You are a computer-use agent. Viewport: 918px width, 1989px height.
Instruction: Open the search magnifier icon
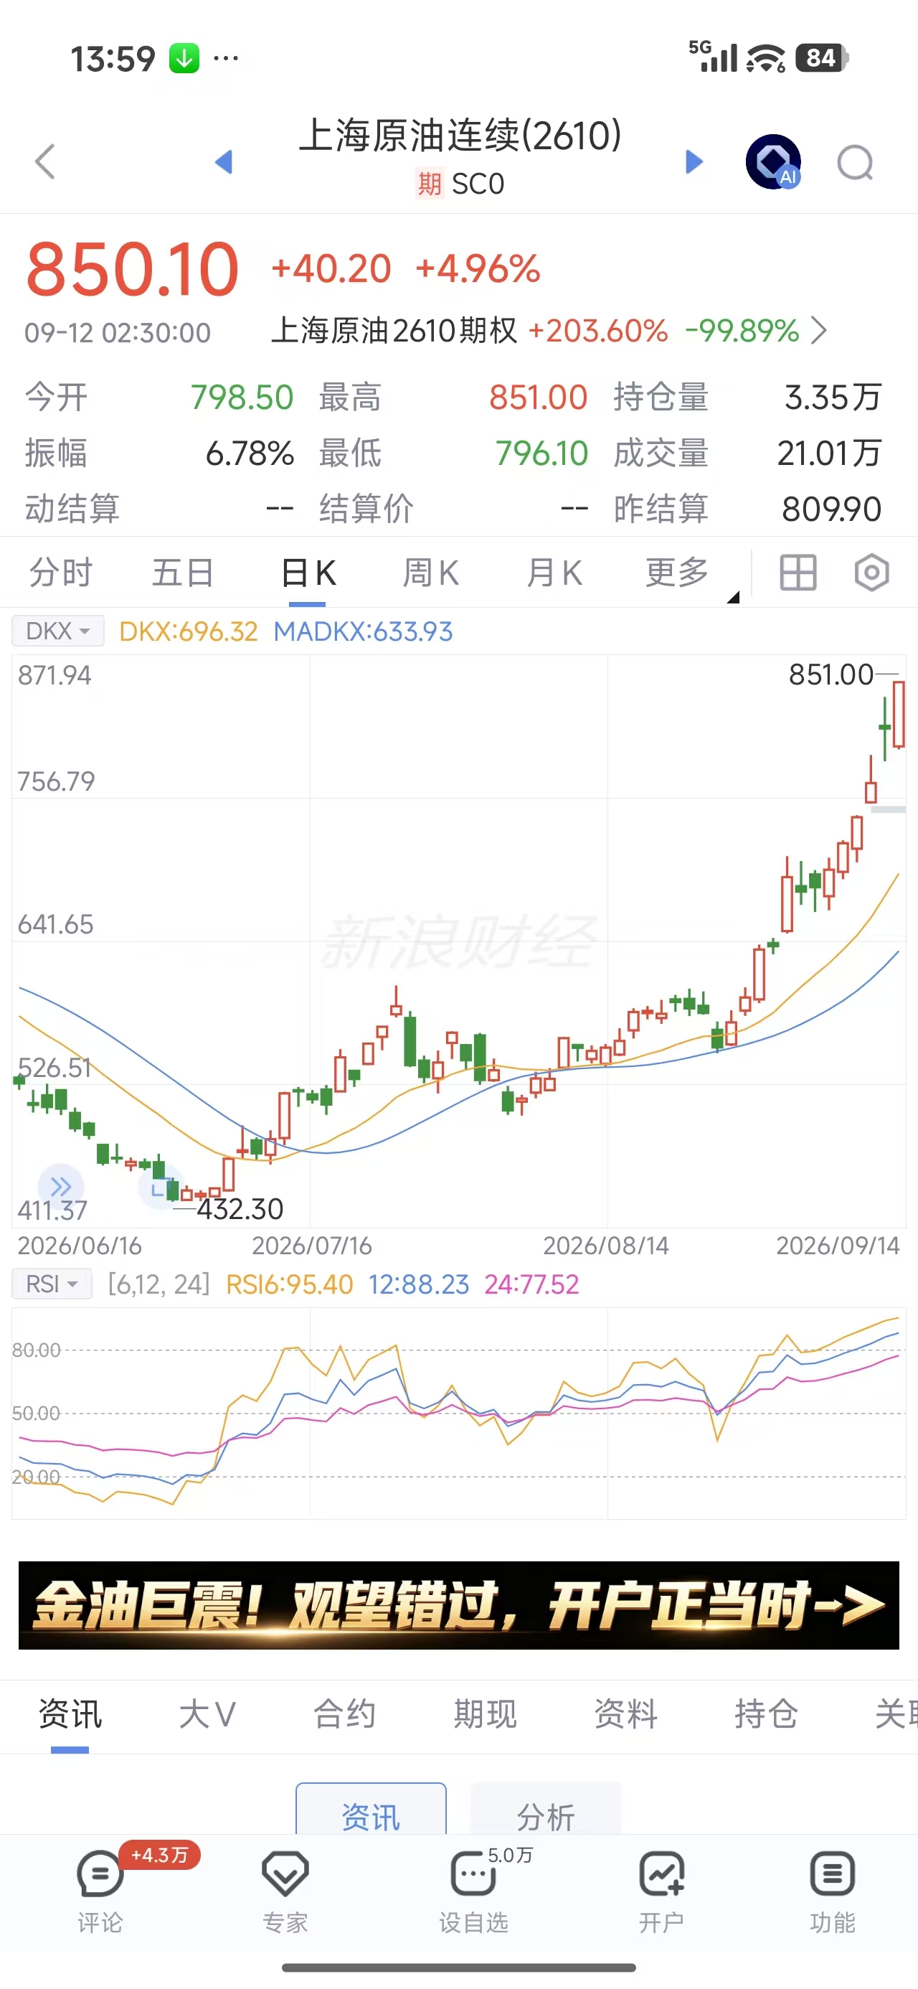[856, 163]
